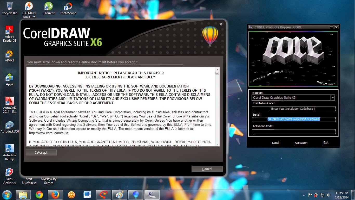This screenshot has height=200, width=355.
Task: Open the volume speaker tray icon
Action: tap(329, 195)
